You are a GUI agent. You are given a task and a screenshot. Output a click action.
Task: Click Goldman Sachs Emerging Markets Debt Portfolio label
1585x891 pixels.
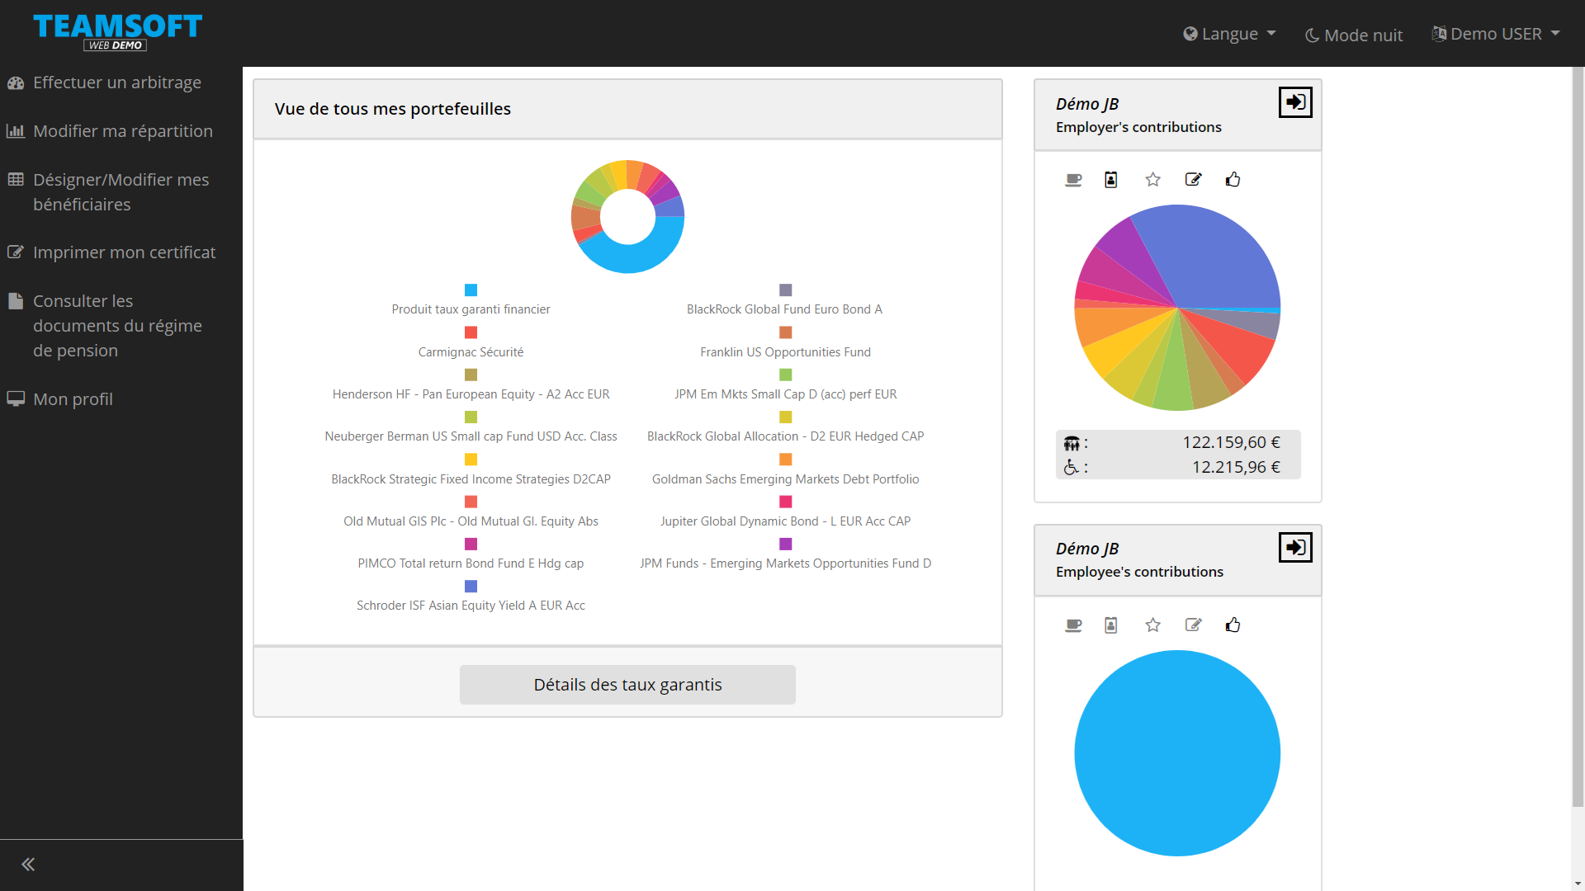tap(786, 479)
